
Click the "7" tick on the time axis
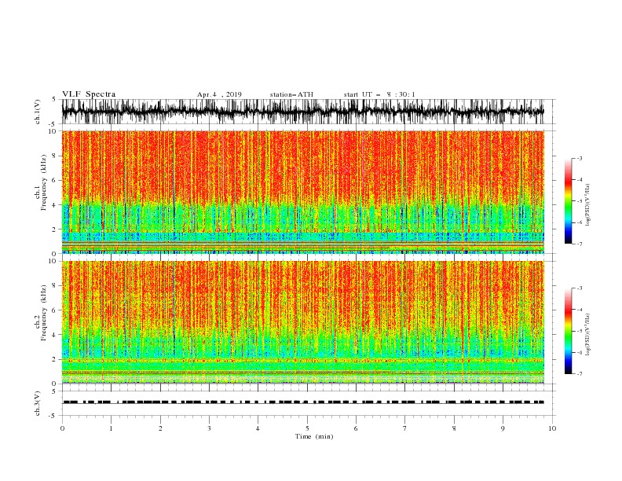click(x=405, y=428)
